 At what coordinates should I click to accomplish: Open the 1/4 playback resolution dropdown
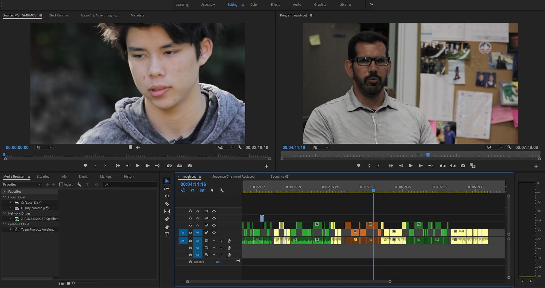tap(494, 147)
